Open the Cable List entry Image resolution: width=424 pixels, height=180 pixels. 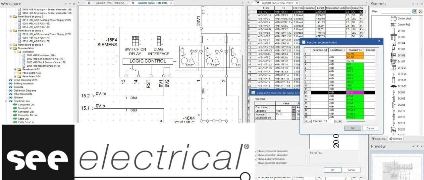(x=23, y=119)
